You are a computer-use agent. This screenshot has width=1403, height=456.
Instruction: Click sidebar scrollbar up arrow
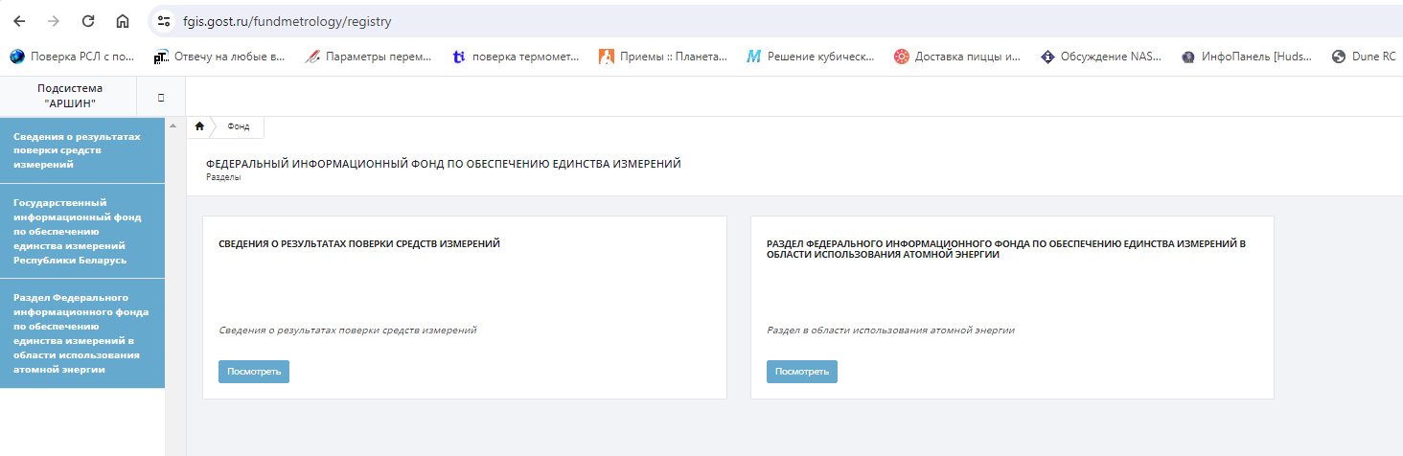pos(172,125)
